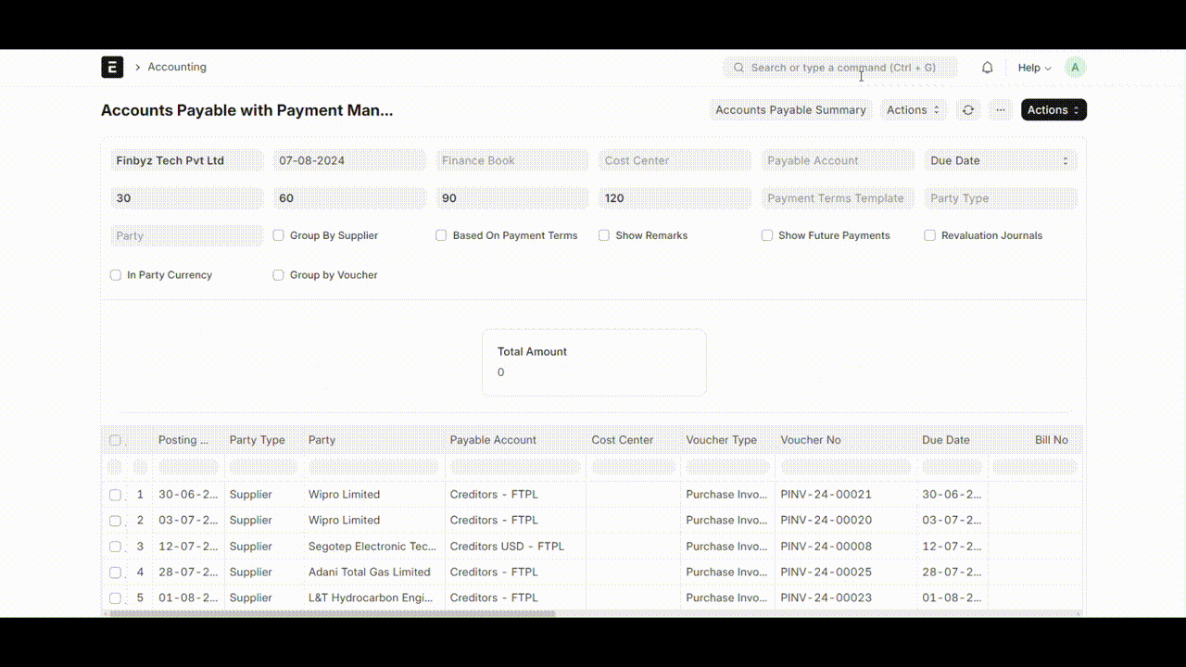
Task: Toggle Show Remarks checkbox
Action: pos(604,235)
